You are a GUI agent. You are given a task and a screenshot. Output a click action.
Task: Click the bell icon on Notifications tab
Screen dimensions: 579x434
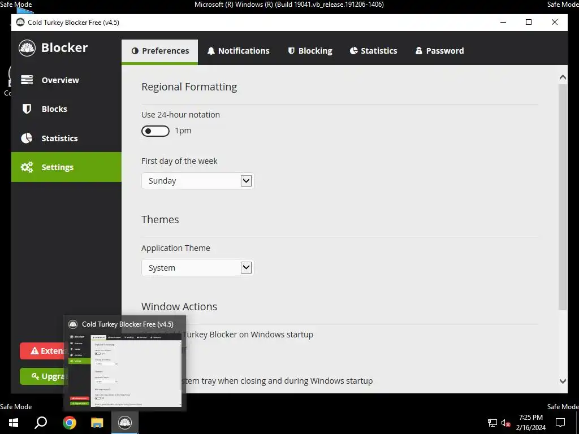coord(211,51)
